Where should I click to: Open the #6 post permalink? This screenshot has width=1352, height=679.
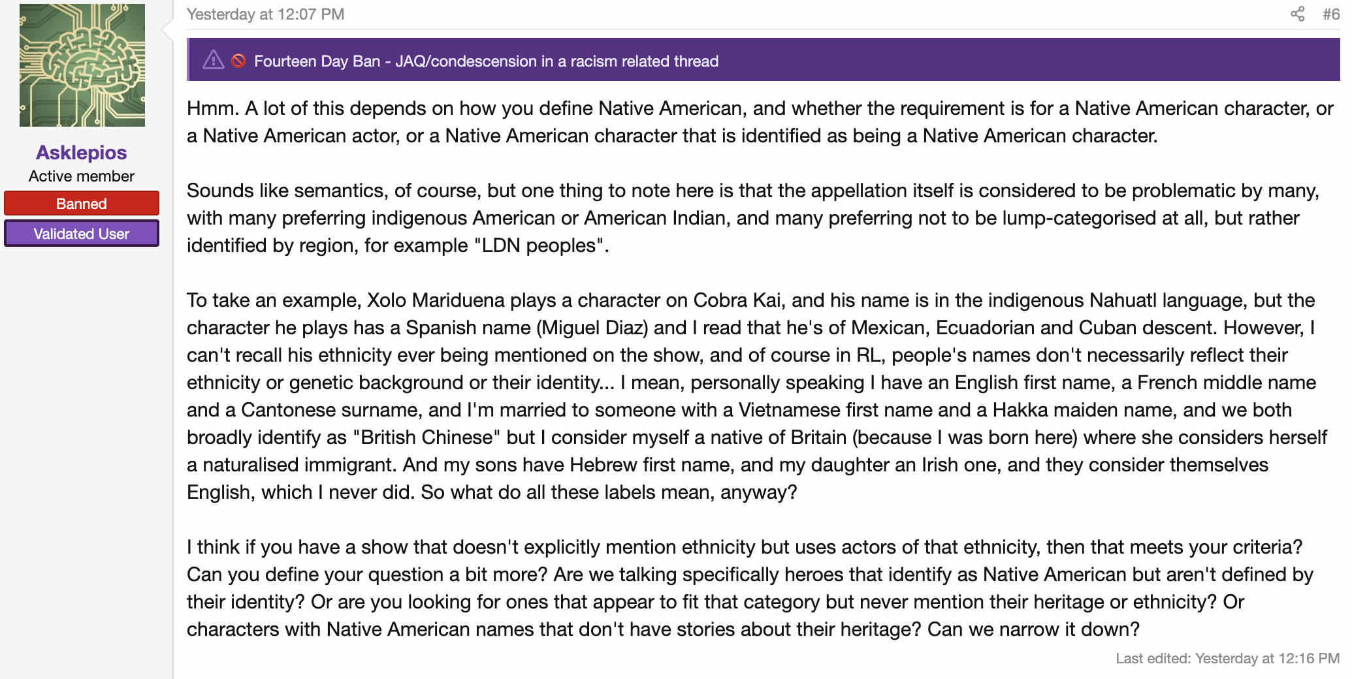point(1330,14)
